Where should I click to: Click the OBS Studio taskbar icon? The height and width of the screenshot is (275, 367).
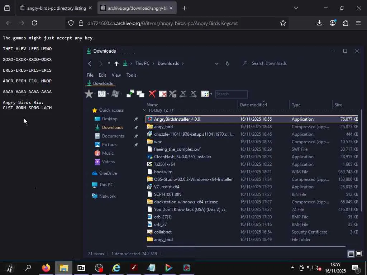click(x=99, y=268)
